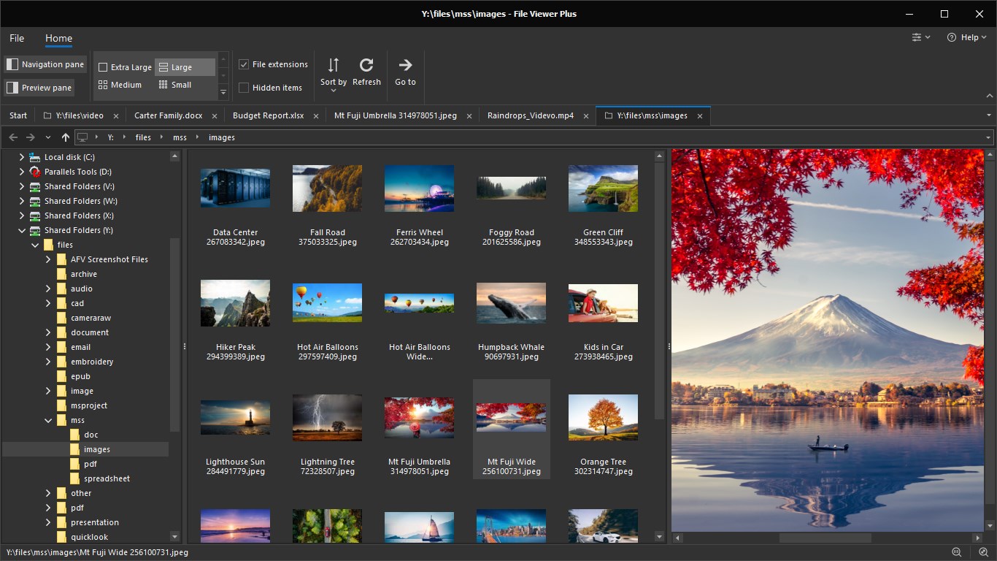This screenshot has height=561, width=997.
Task: Click the preview horizontal scrollbar thumb
Action: click(x=825, y=538)
